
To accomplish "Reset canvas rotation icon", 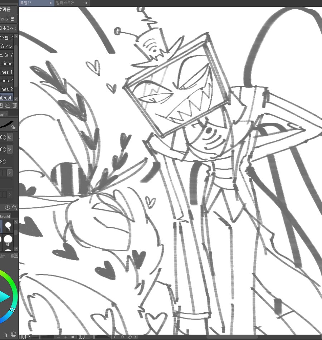I will (130, 337).
